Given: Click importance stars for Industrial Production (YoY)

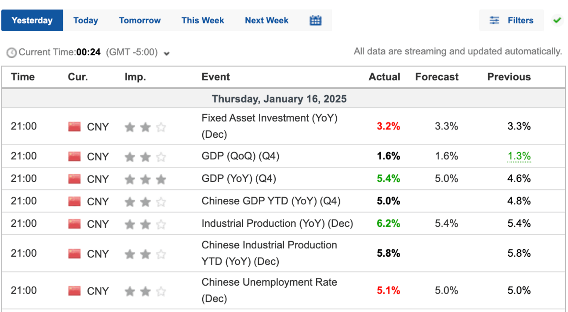Looking at the screenshot, I should (x=145, y=224).
